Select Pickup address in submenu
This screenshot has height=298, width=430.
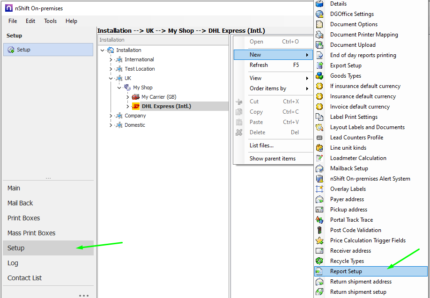click(371, 210)
